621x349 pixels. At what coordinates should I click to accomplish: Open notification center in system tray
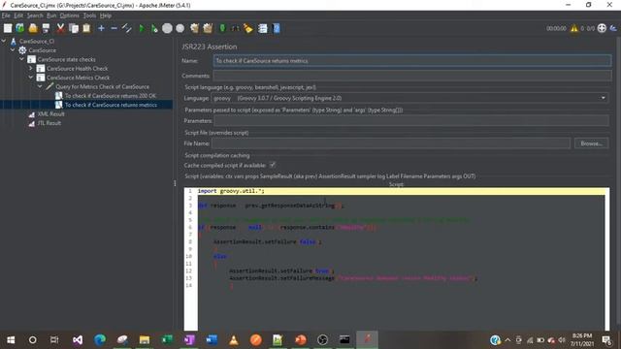[x=605, y=339]
